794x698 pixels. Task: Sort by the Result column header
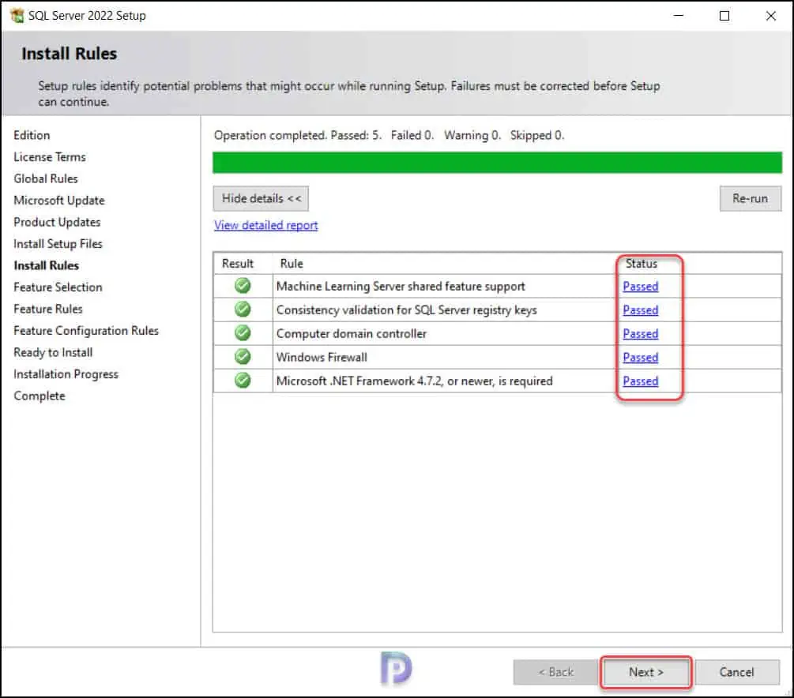(238, 264)
